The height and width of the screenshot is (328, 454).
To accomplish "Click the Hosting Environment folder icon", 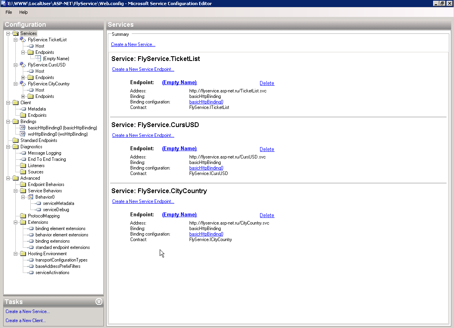I will pyautogui.click(x=23, y=254).
